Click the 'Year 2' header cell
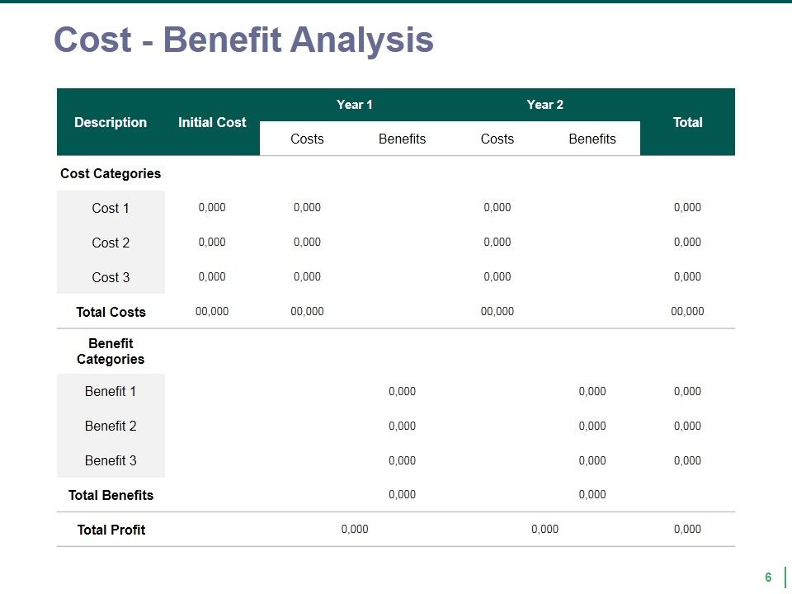 (x=545, y=105)
